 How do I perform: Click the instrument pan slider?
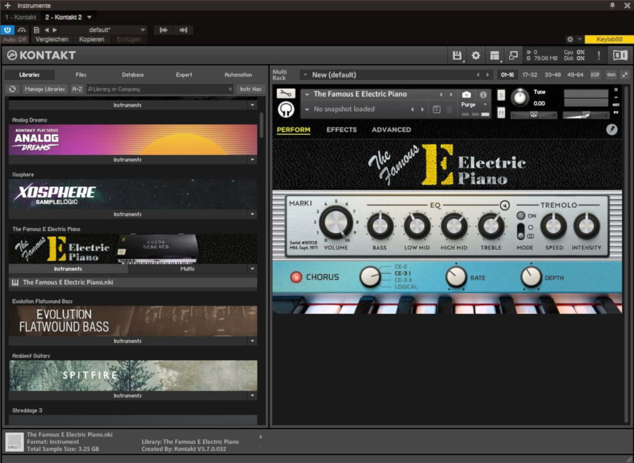534,115
